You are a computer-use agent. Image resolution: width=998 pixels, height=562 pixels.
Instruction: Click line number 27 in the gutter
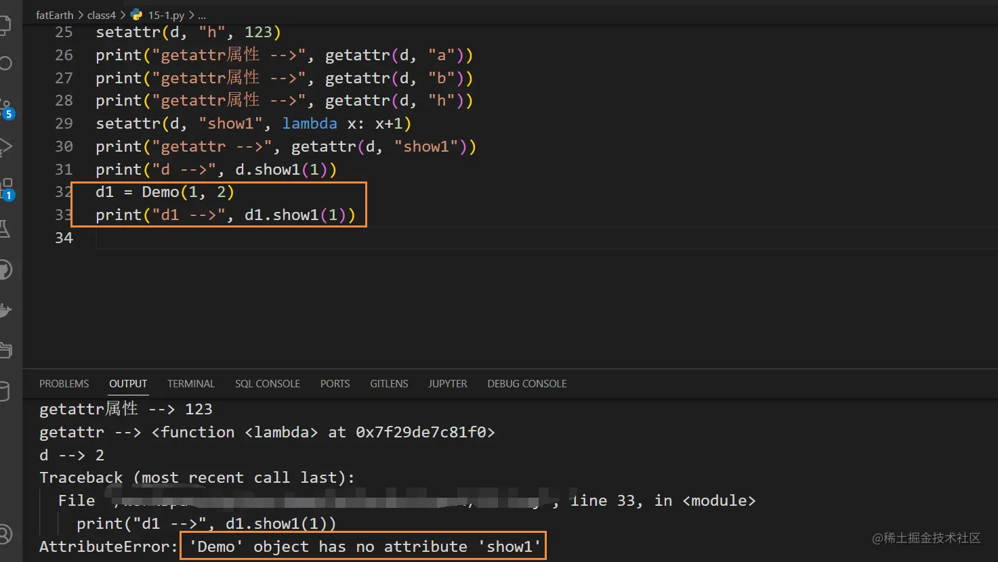pos(64,78)
